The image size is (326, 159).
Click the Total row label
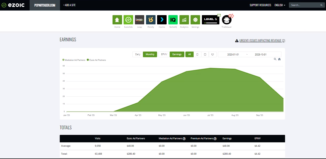point(64,154)
